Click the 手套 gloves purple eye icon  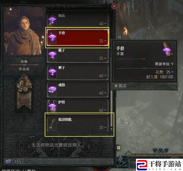coord(52,37)
